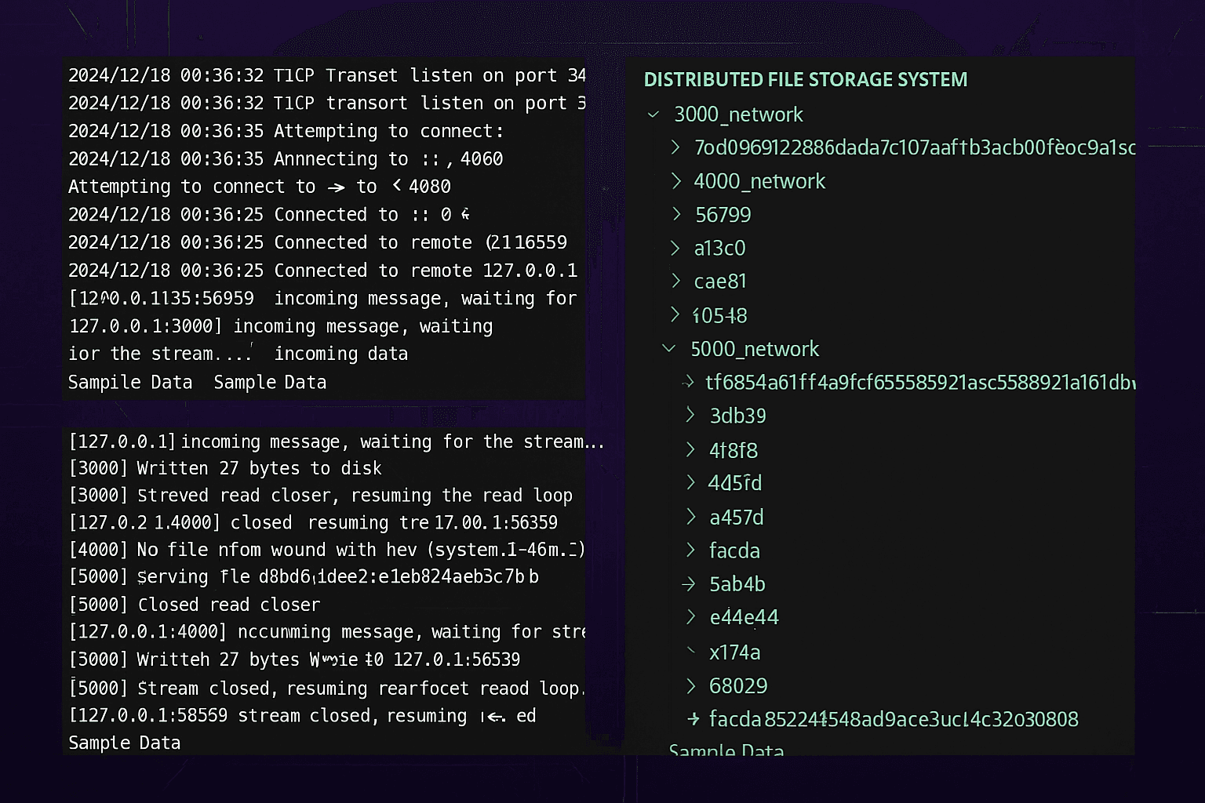The image size is (1205, 803).
Task: Select the 4f8f8 folder entry
Action: [x=734, y=450]
